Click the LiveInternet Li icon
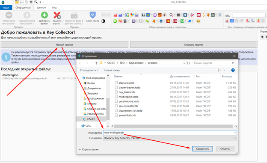The image size is (267, 163). (x=143, y=15)
